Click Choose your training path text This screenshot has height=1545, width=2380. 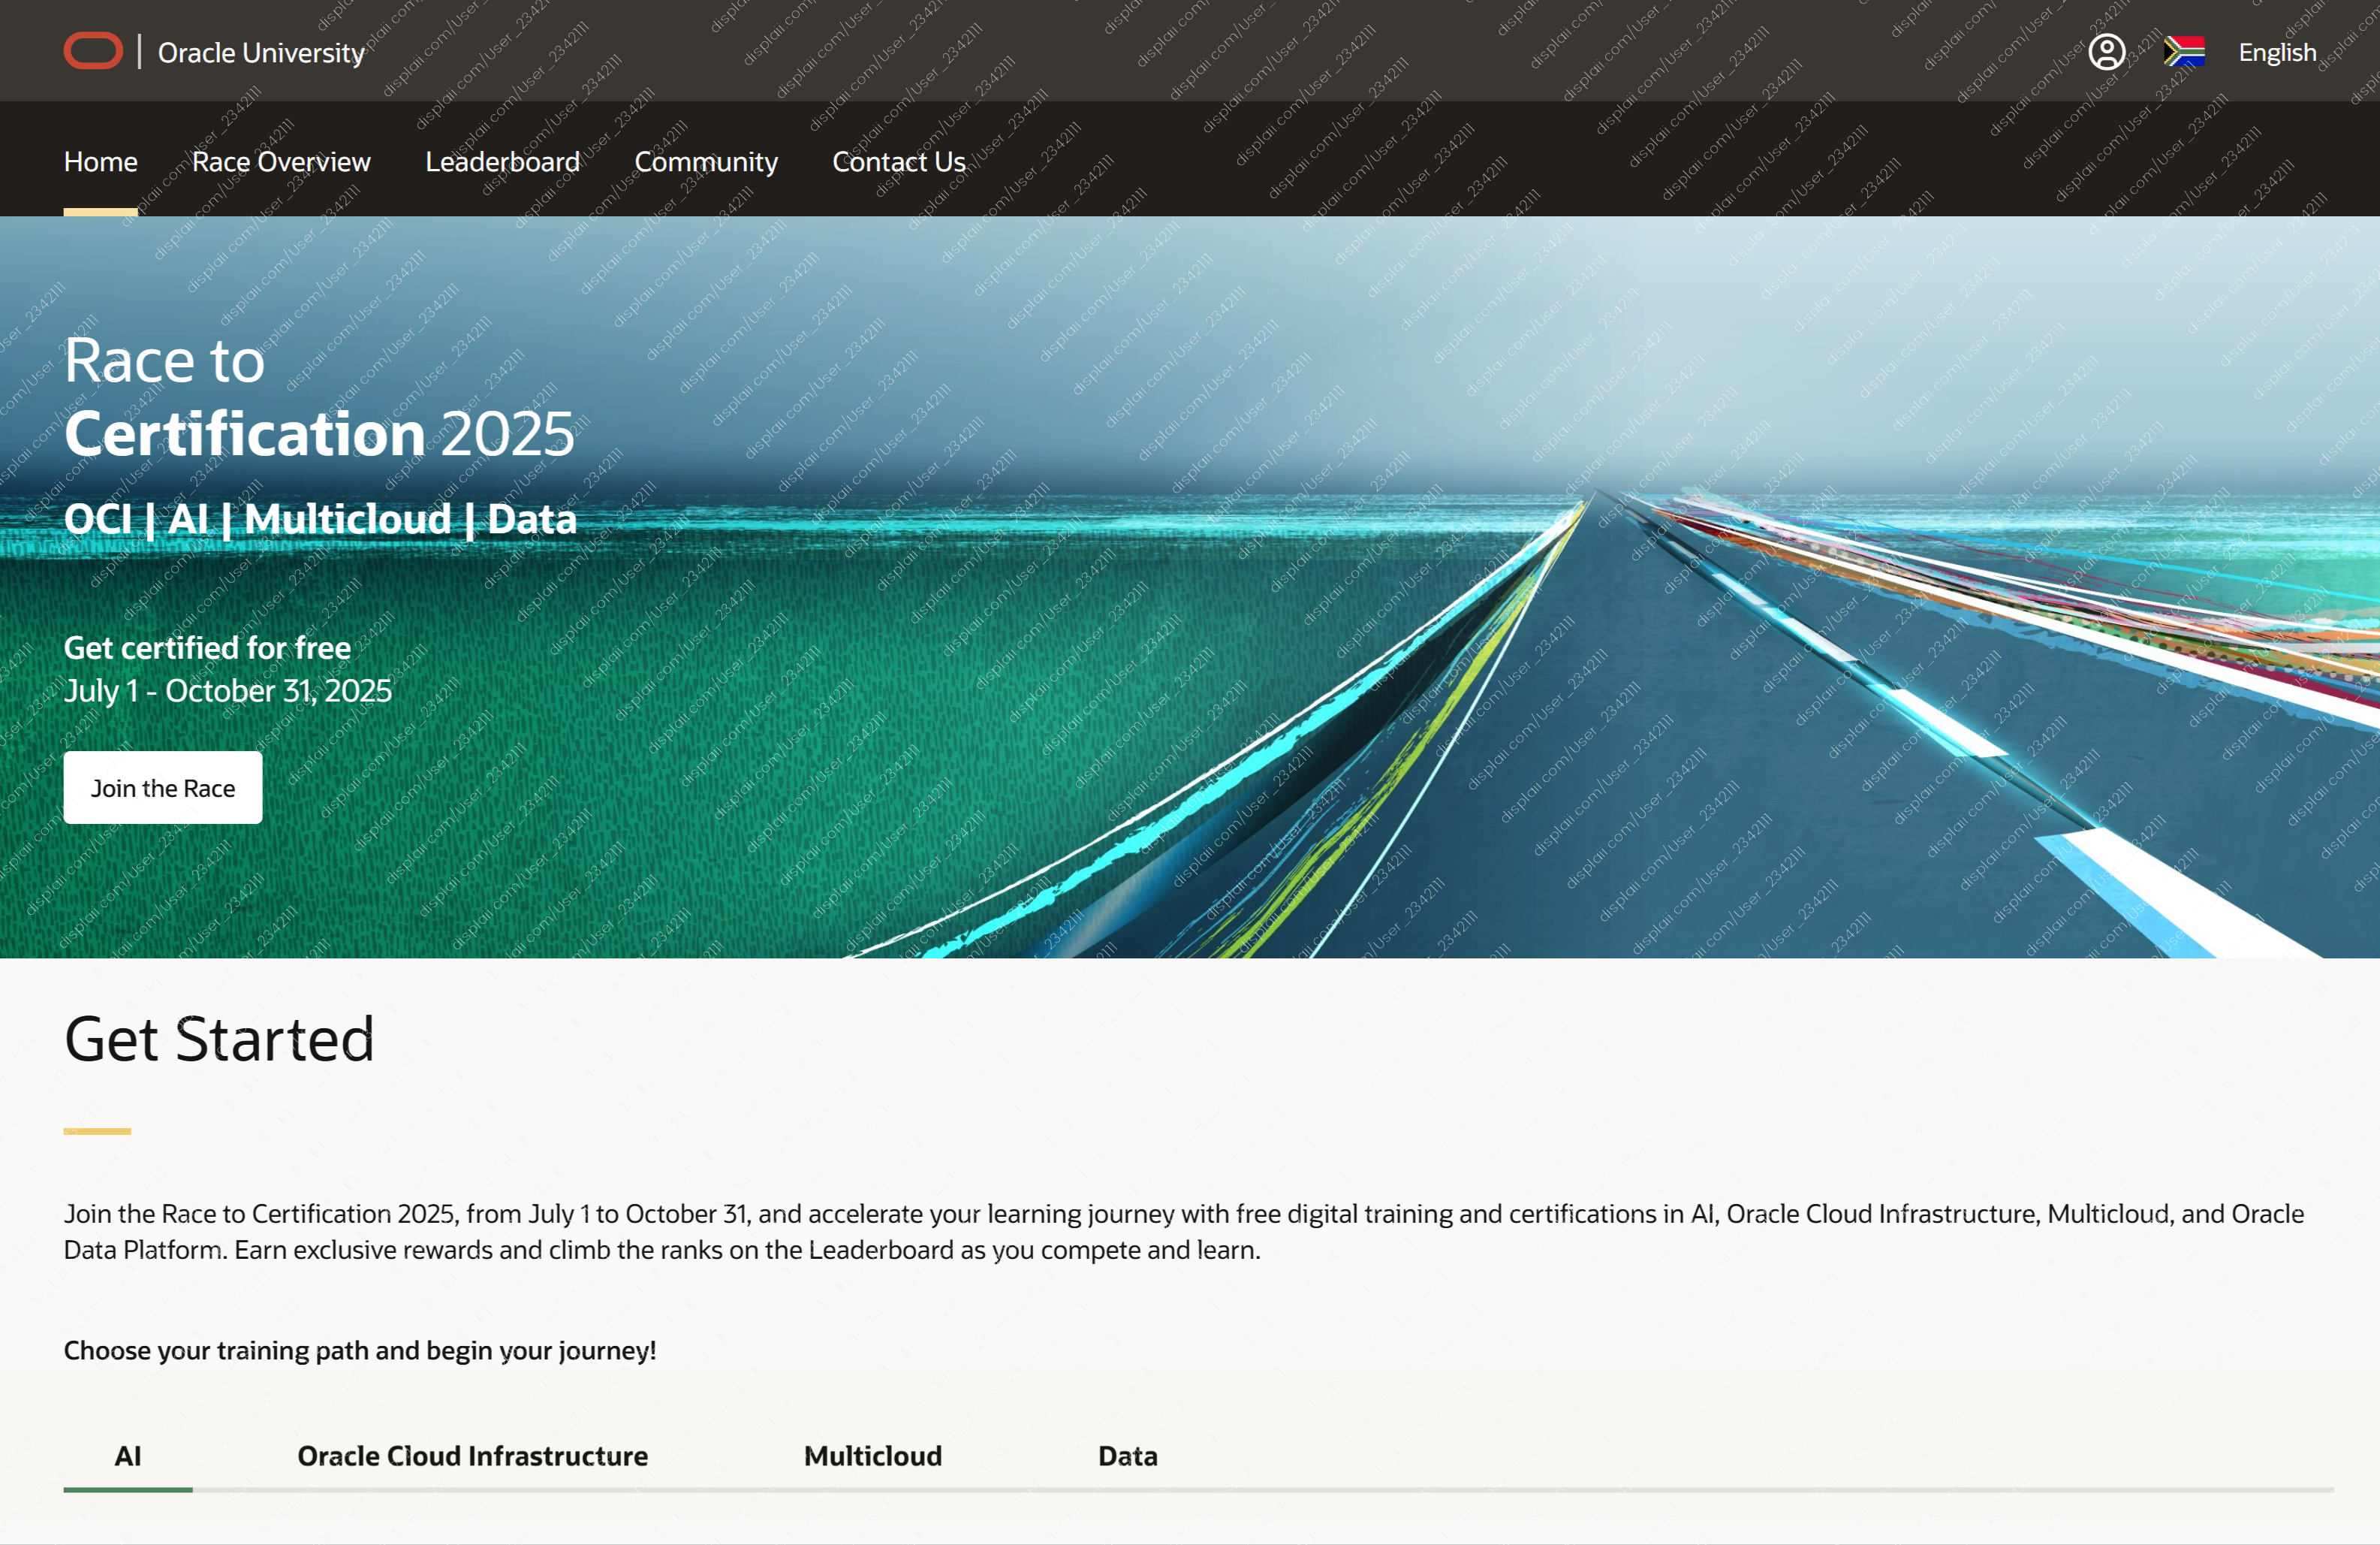pos(360,1350)
